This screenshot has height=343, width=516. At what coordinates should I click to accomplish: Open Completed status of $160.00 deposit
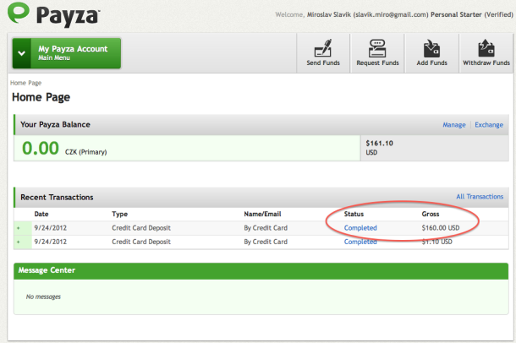coord(360,228)
